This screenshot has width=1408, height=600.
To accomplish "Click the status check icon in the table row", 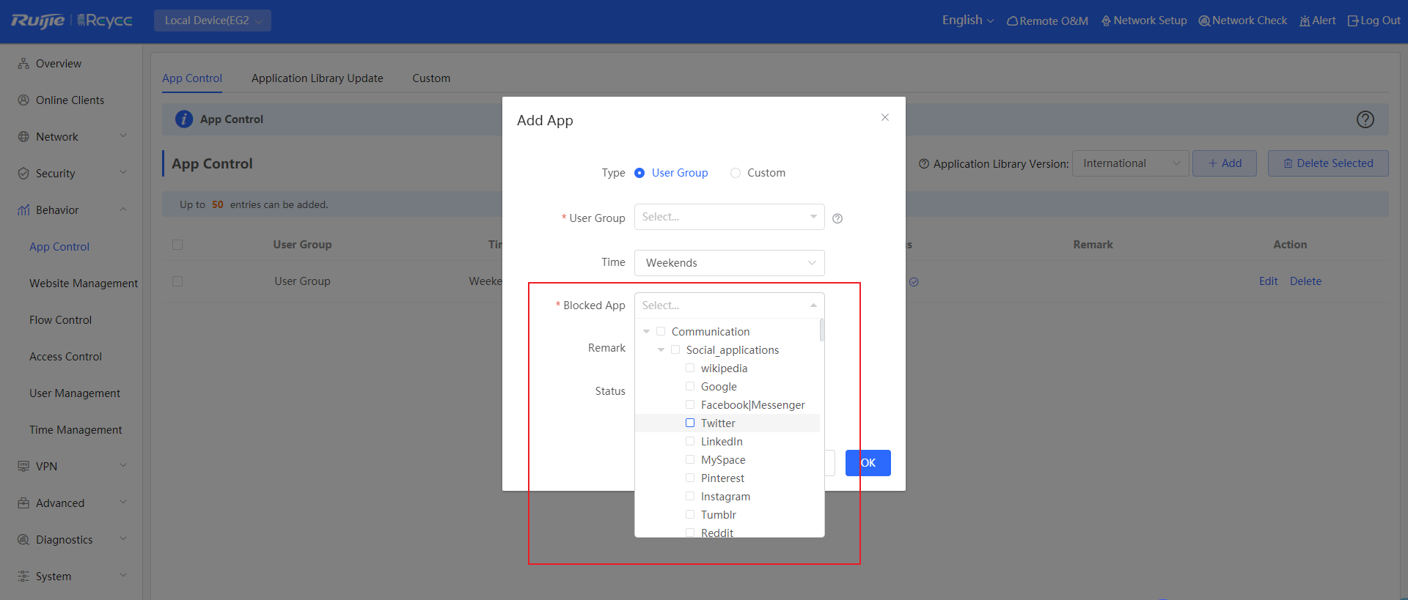I will (x=914, y=282).
